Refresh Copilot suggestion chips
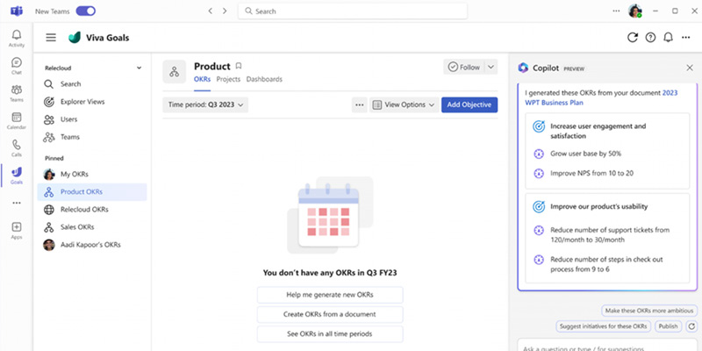The height and width of the screenshot is (351, 702). [691, 326]
